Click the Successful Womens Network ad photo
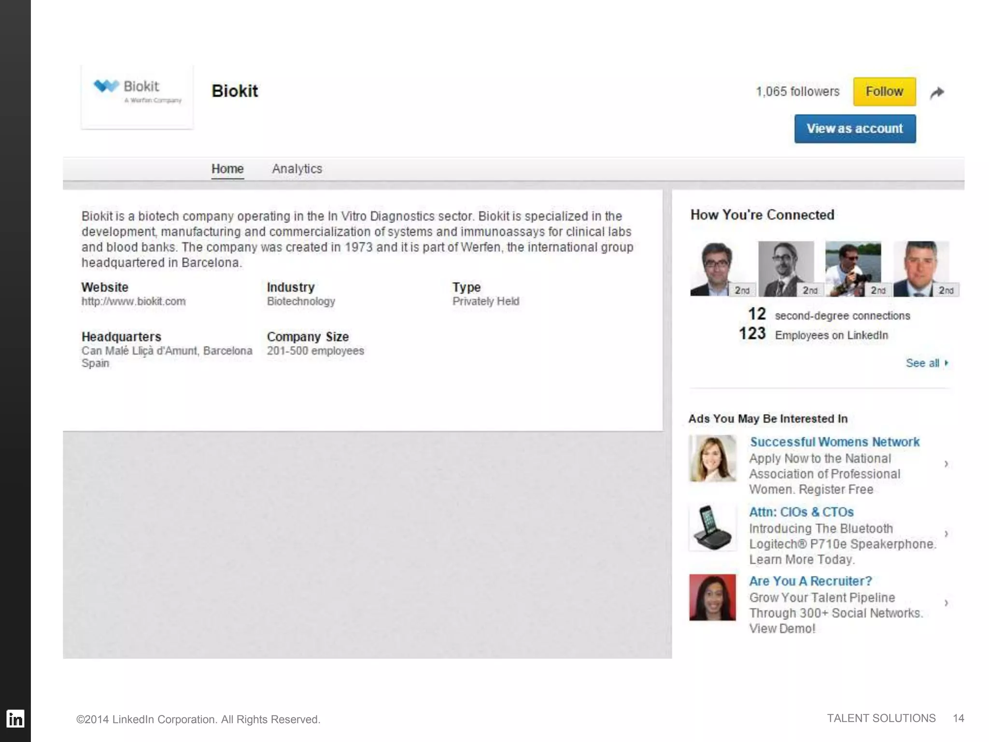This screenshot has height=742, width=989. pyautogui.click(x=713, y=458)
